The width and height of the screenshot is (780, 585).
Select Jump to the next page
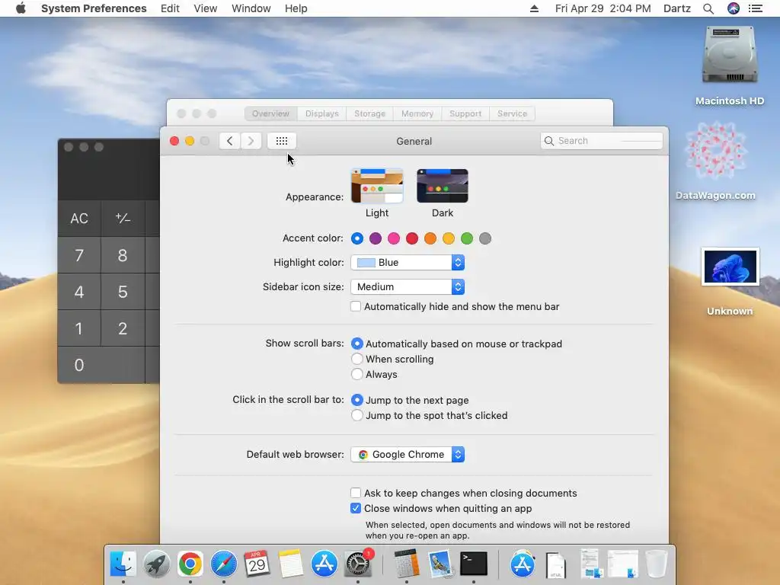[356, 399]
